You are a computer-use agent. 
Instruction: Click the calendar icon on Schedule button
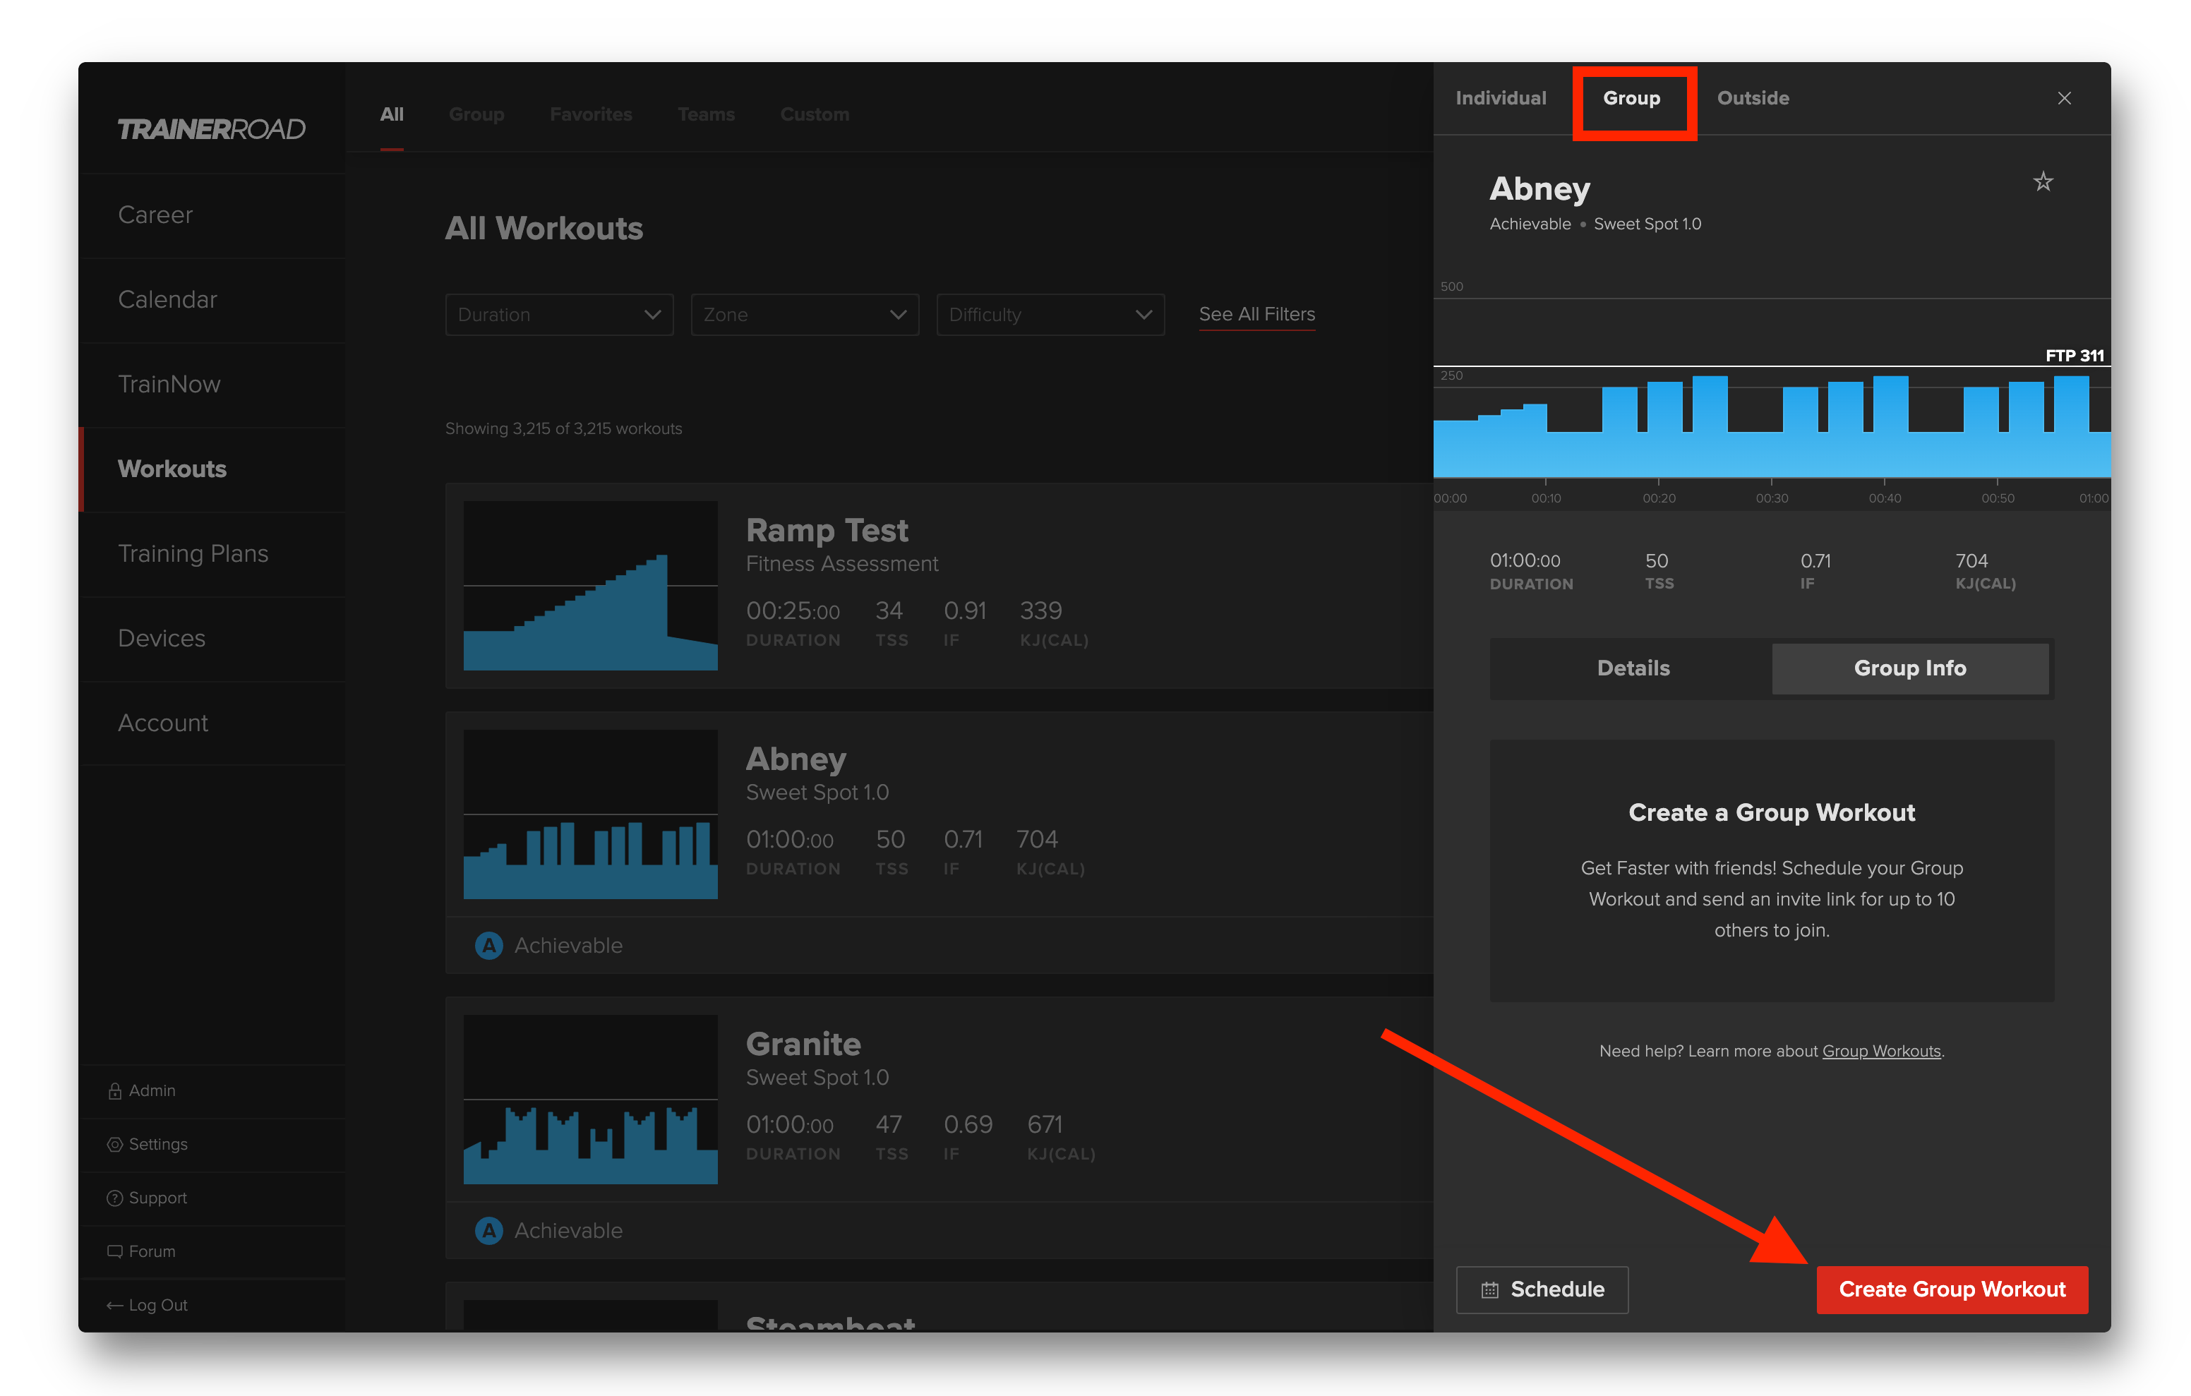pos(1489,1289)
